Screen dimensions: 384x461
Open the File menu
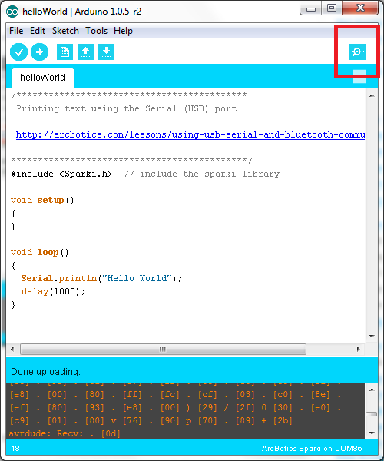click(16, 31)
